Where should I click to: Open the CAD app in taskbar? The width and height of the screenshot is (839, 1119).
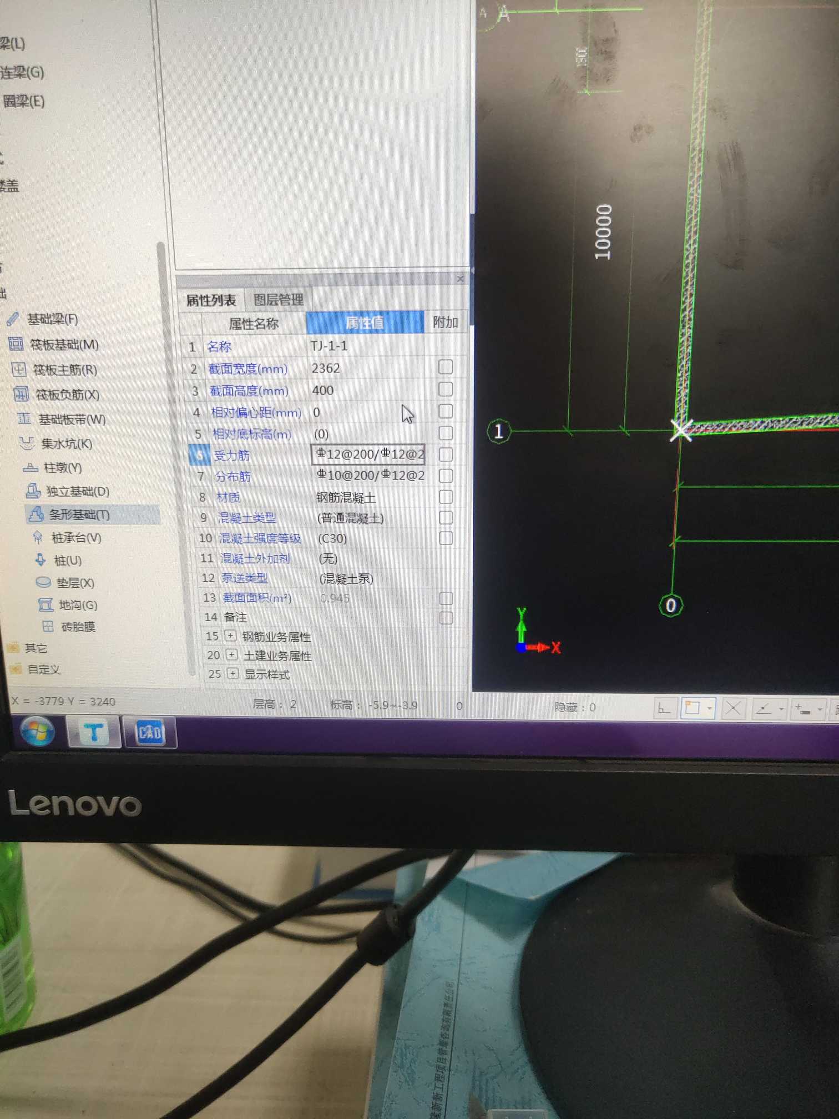[x=149, y=733]
